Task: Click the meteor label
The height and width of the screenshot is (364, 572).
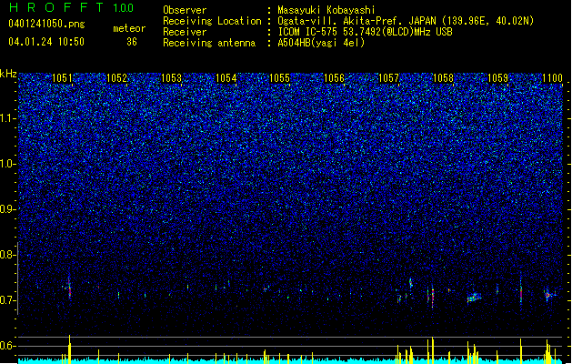Action: 129,28
